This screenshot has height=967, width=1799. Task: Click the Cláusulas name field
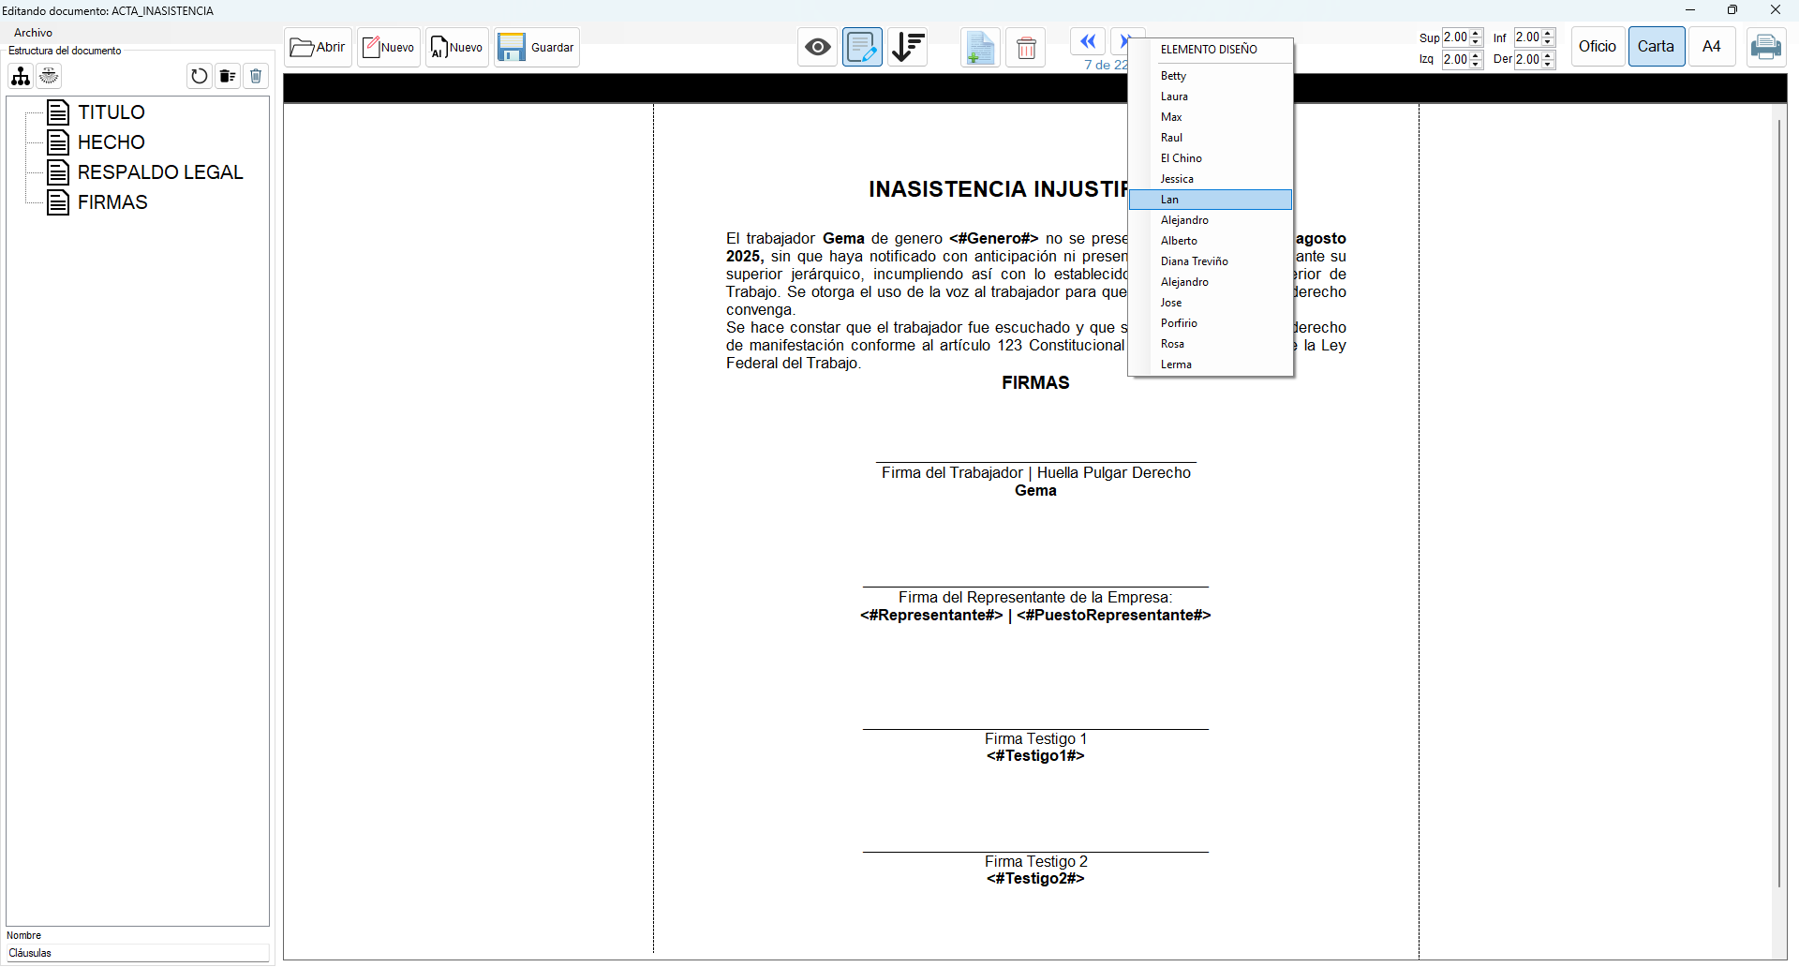point(138,953)
